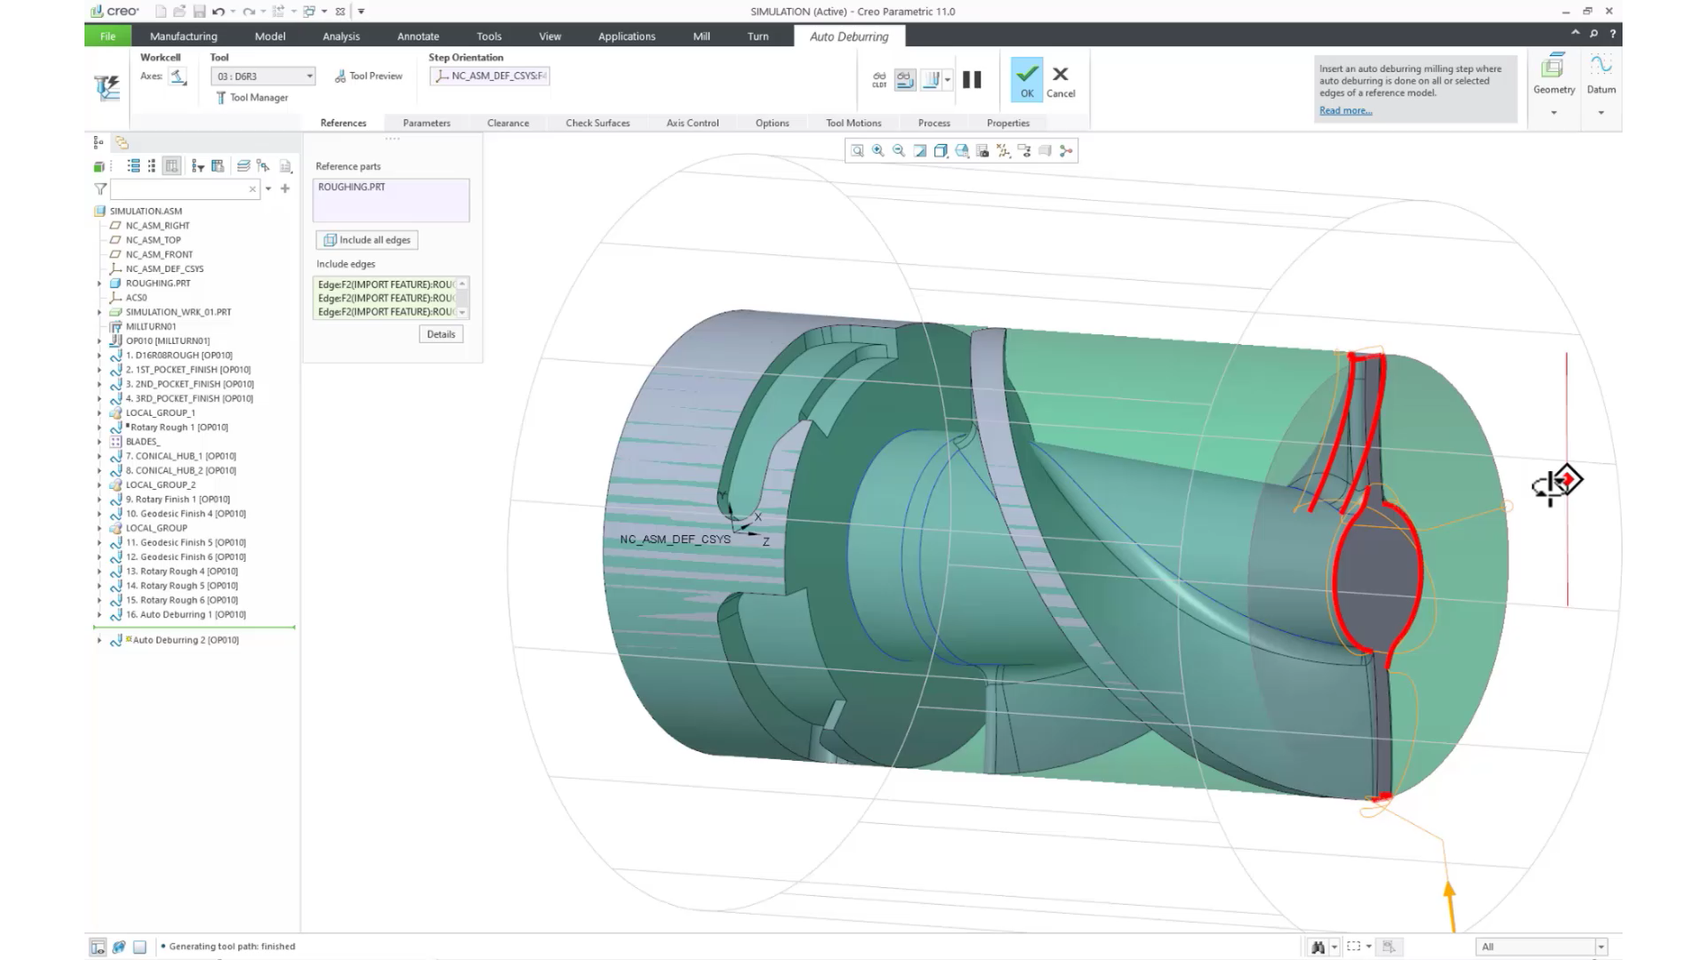Open the Tool Manager

[252, 98]
